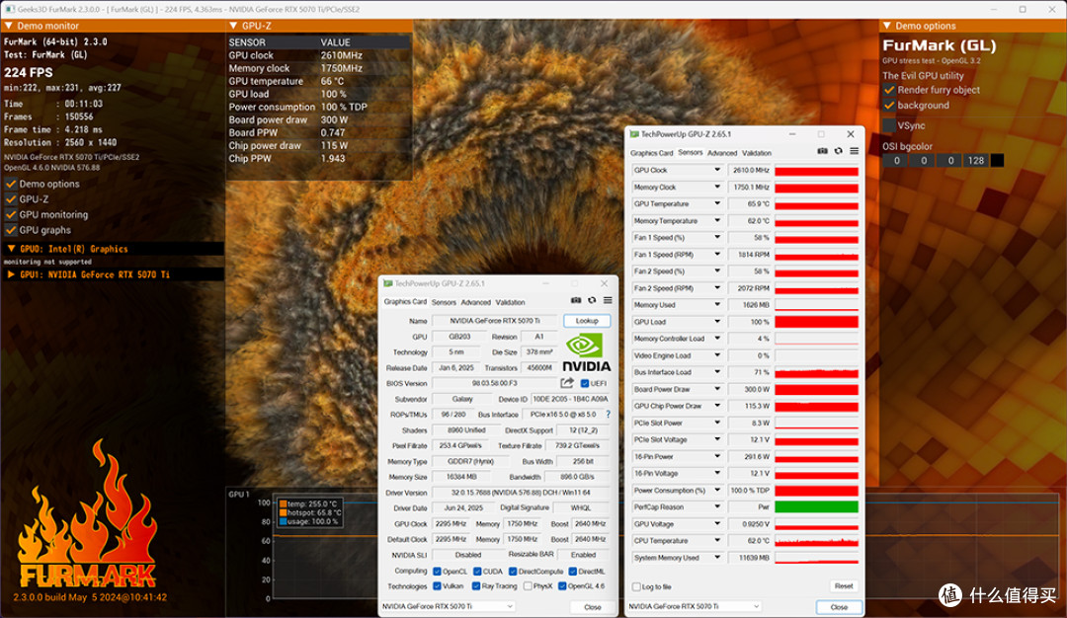Click the BIOS Version field 98.03.58.00.F3
The height and width of the screenshot is (618, 1067).
(x=495, y=383)
